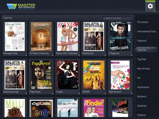The image size is (159, 119).
Task: Expand corner arrow on Digit devworx card
Action: tap(132, 93)
